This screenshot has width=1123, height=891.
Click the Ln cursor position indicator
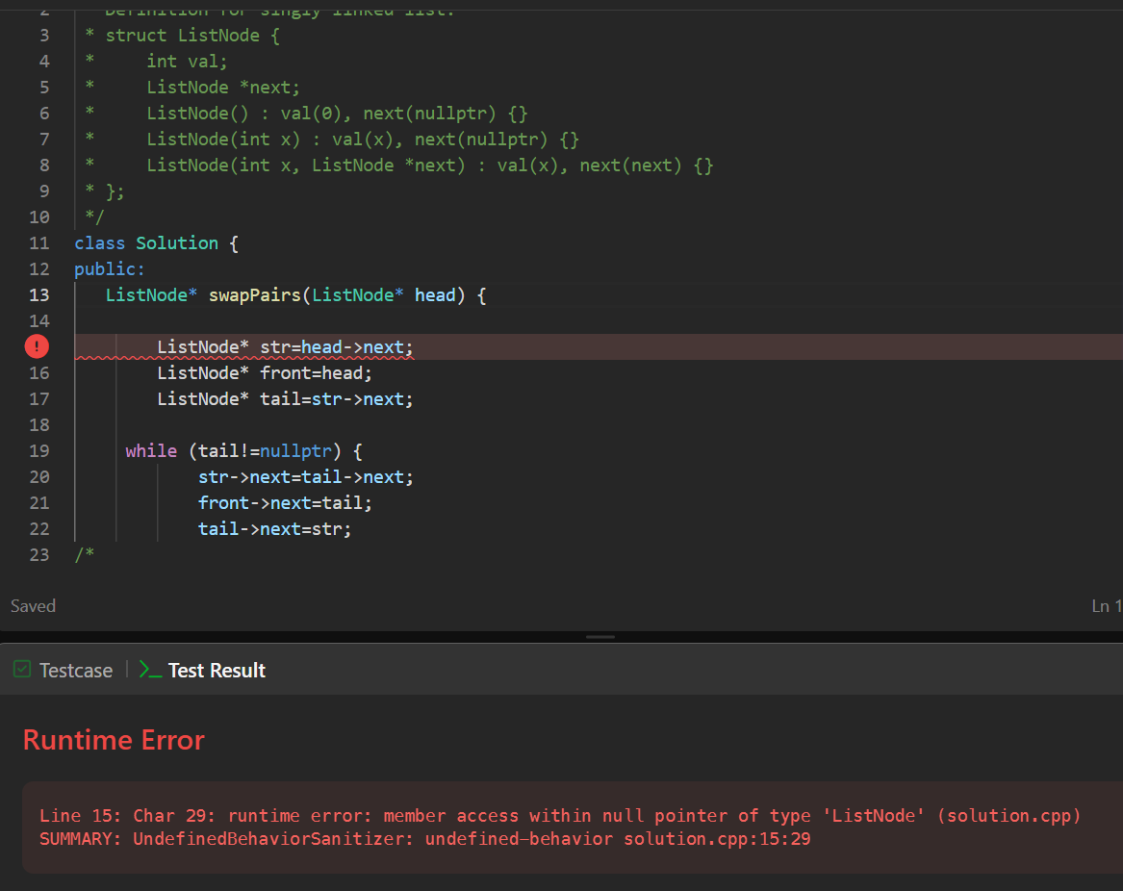point(1105,605)
